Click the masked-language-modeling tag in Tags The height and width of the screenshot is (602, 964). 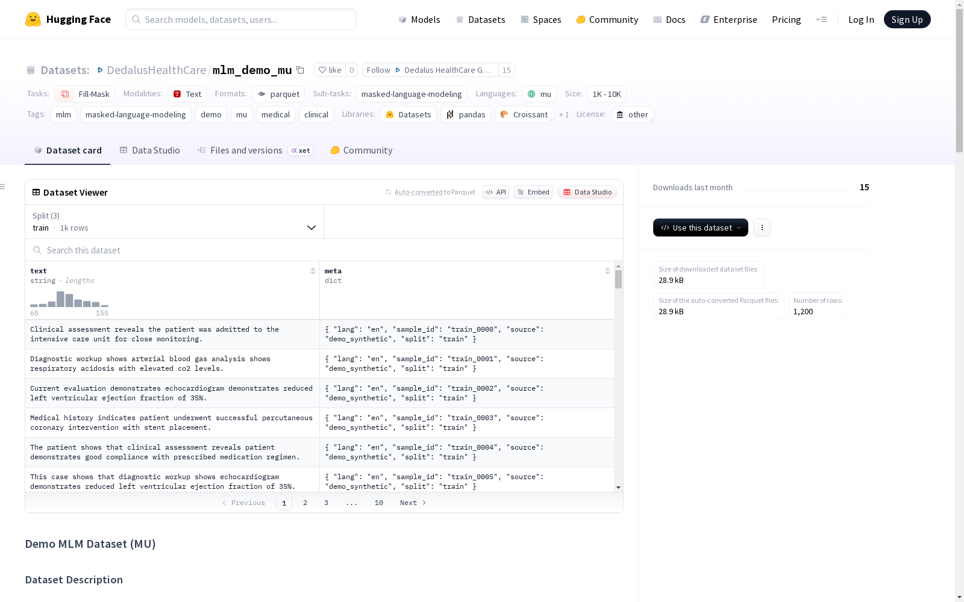[x=136, y=114]
